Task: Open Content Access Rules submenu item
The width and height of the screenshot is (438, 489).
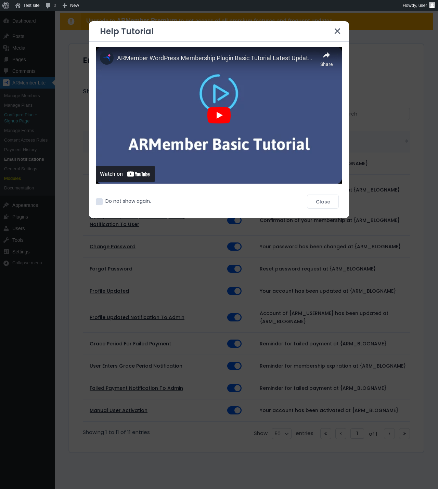Action: [x=26, y=140]
